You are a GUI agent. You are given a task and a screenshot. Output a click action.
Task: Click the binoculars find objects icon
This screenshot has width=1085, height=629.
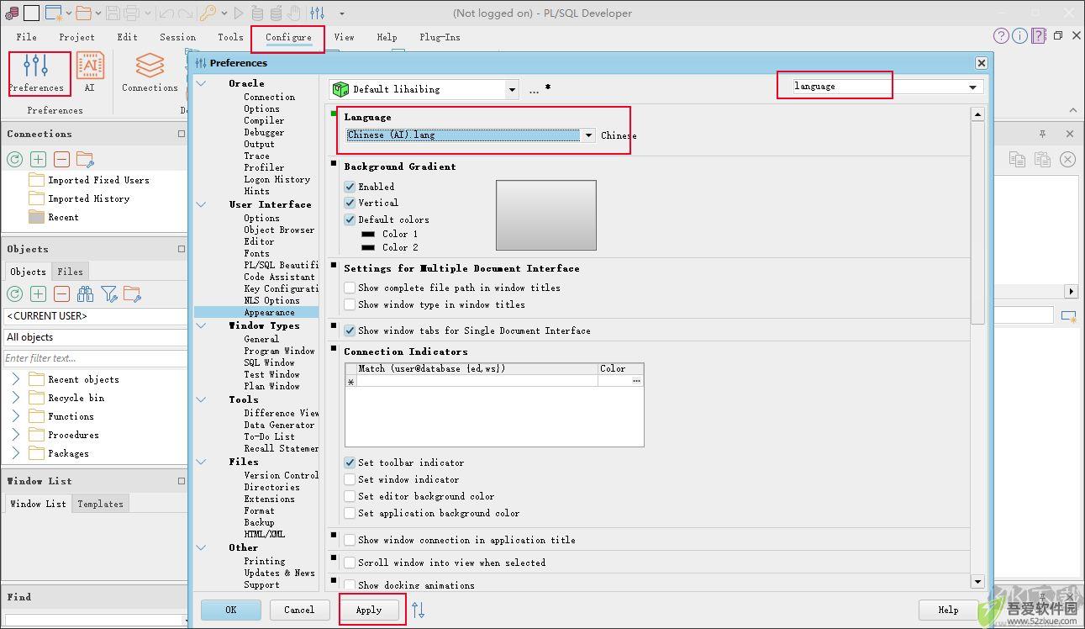click(x=85, y=293)
